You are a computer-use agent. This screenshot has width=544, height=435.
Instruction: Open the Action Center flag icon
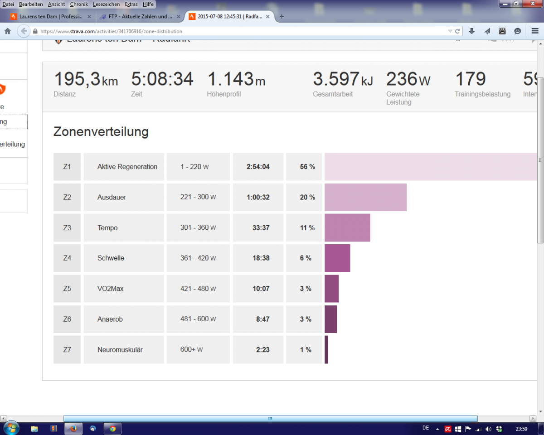468,429
